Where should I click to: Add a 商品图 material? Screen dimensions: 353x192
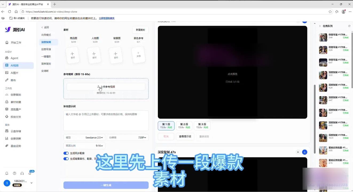click(x=72, y=55)
